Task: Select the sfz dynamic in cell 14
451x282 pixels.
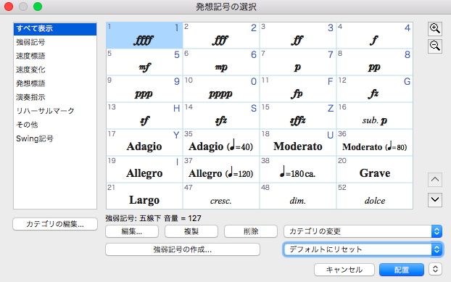Action: [221, 116]
